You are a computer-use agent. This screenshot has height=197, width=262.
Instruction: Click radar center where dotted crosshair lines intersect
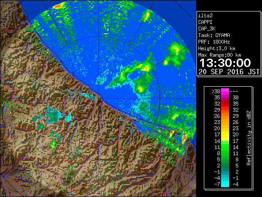coord(99,98)
